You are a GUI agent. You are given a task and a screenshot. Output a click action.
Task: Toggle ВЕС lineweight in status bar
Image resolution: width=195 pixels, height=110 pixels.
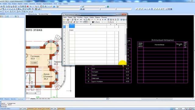pyautogui.click(x=55, y=109)
